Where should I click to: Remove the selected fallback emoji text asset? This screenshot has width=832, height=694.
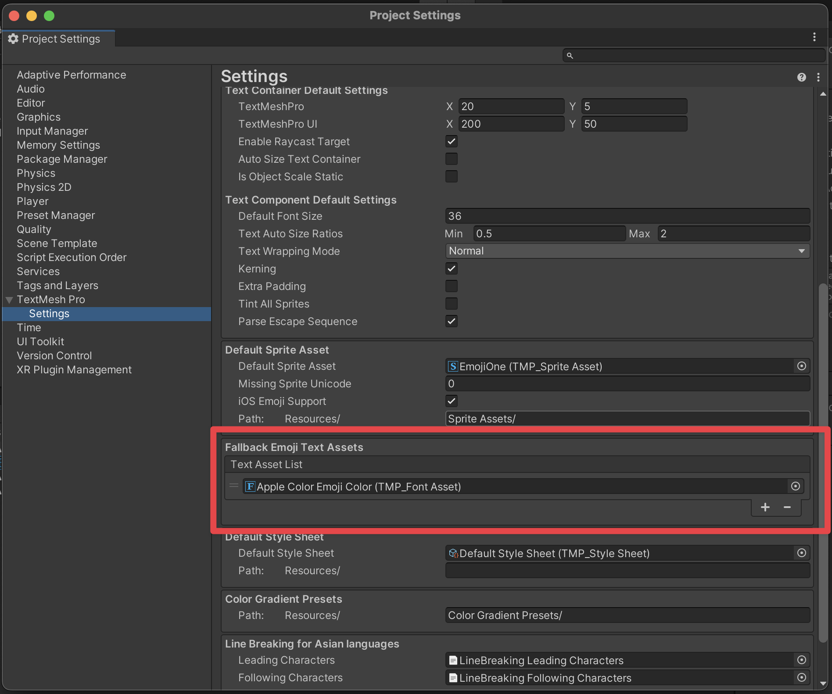(787, 507)
